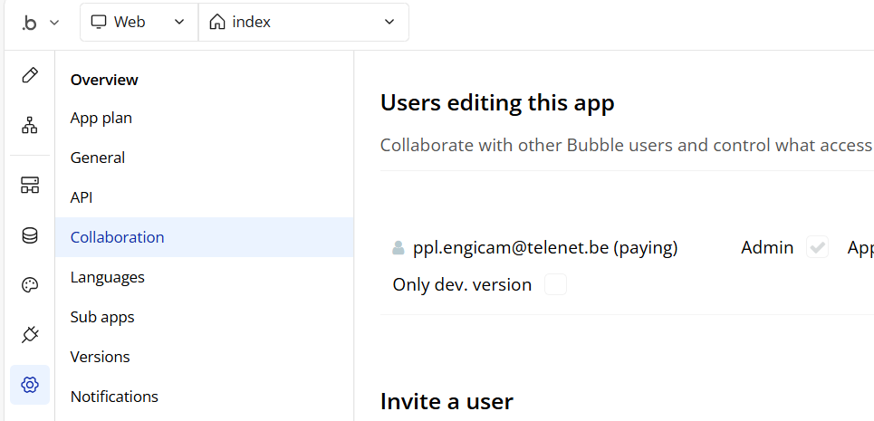Open the Design tab pencil icon
The image size is (874, 421).
30,75
